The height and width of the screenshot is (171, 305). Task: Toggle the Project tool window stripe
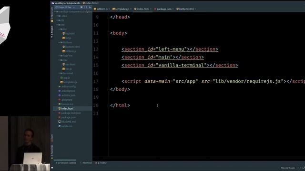(x=52, y=32)
